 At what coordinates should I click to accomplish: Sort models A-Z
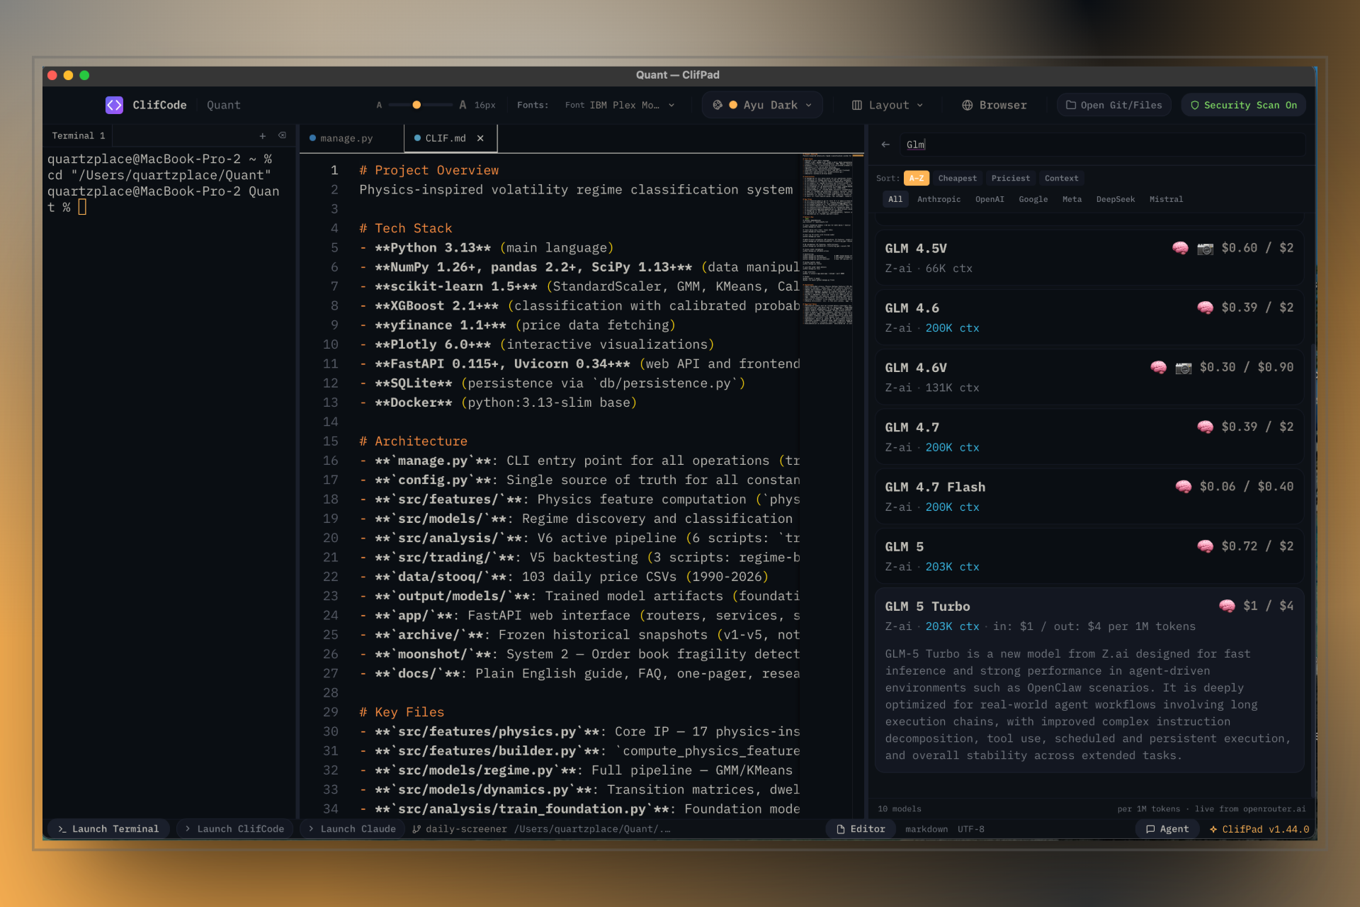pos(916,179)
